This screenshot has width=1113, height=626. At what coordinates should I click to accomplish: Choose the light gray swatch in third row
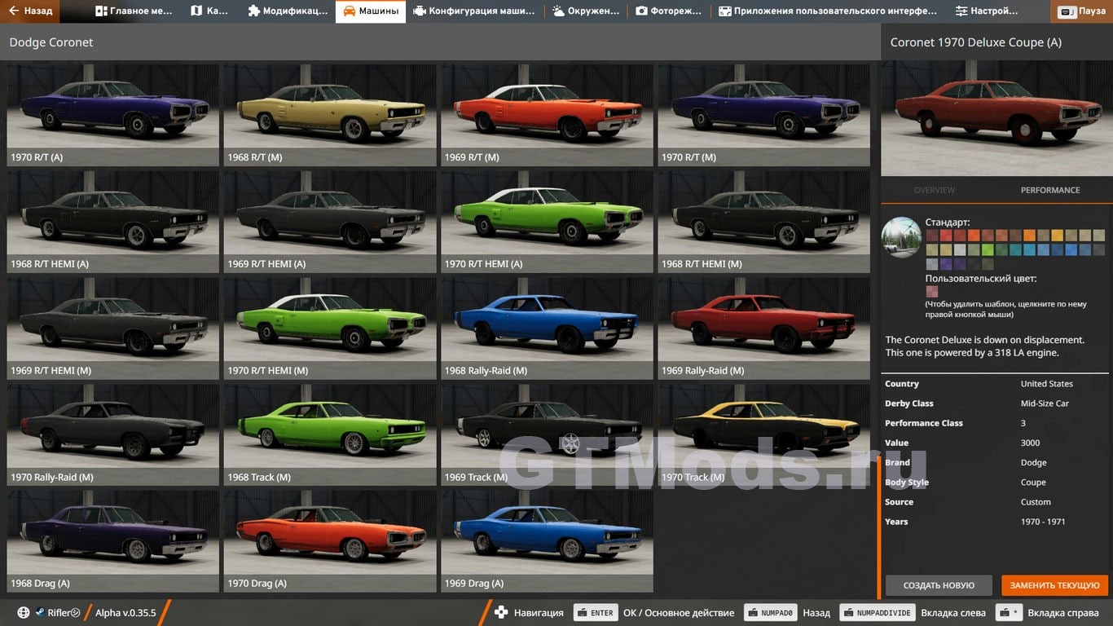(x=932, y=264)
